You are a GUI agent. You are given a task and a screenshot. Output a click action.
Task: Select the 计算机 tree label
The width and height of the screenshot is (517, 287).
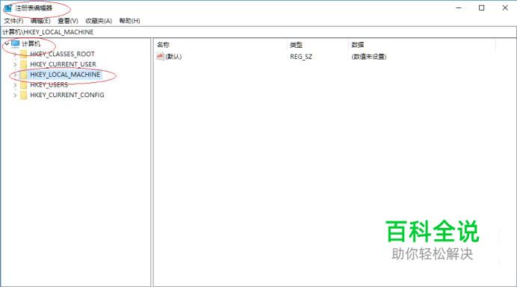31,43
